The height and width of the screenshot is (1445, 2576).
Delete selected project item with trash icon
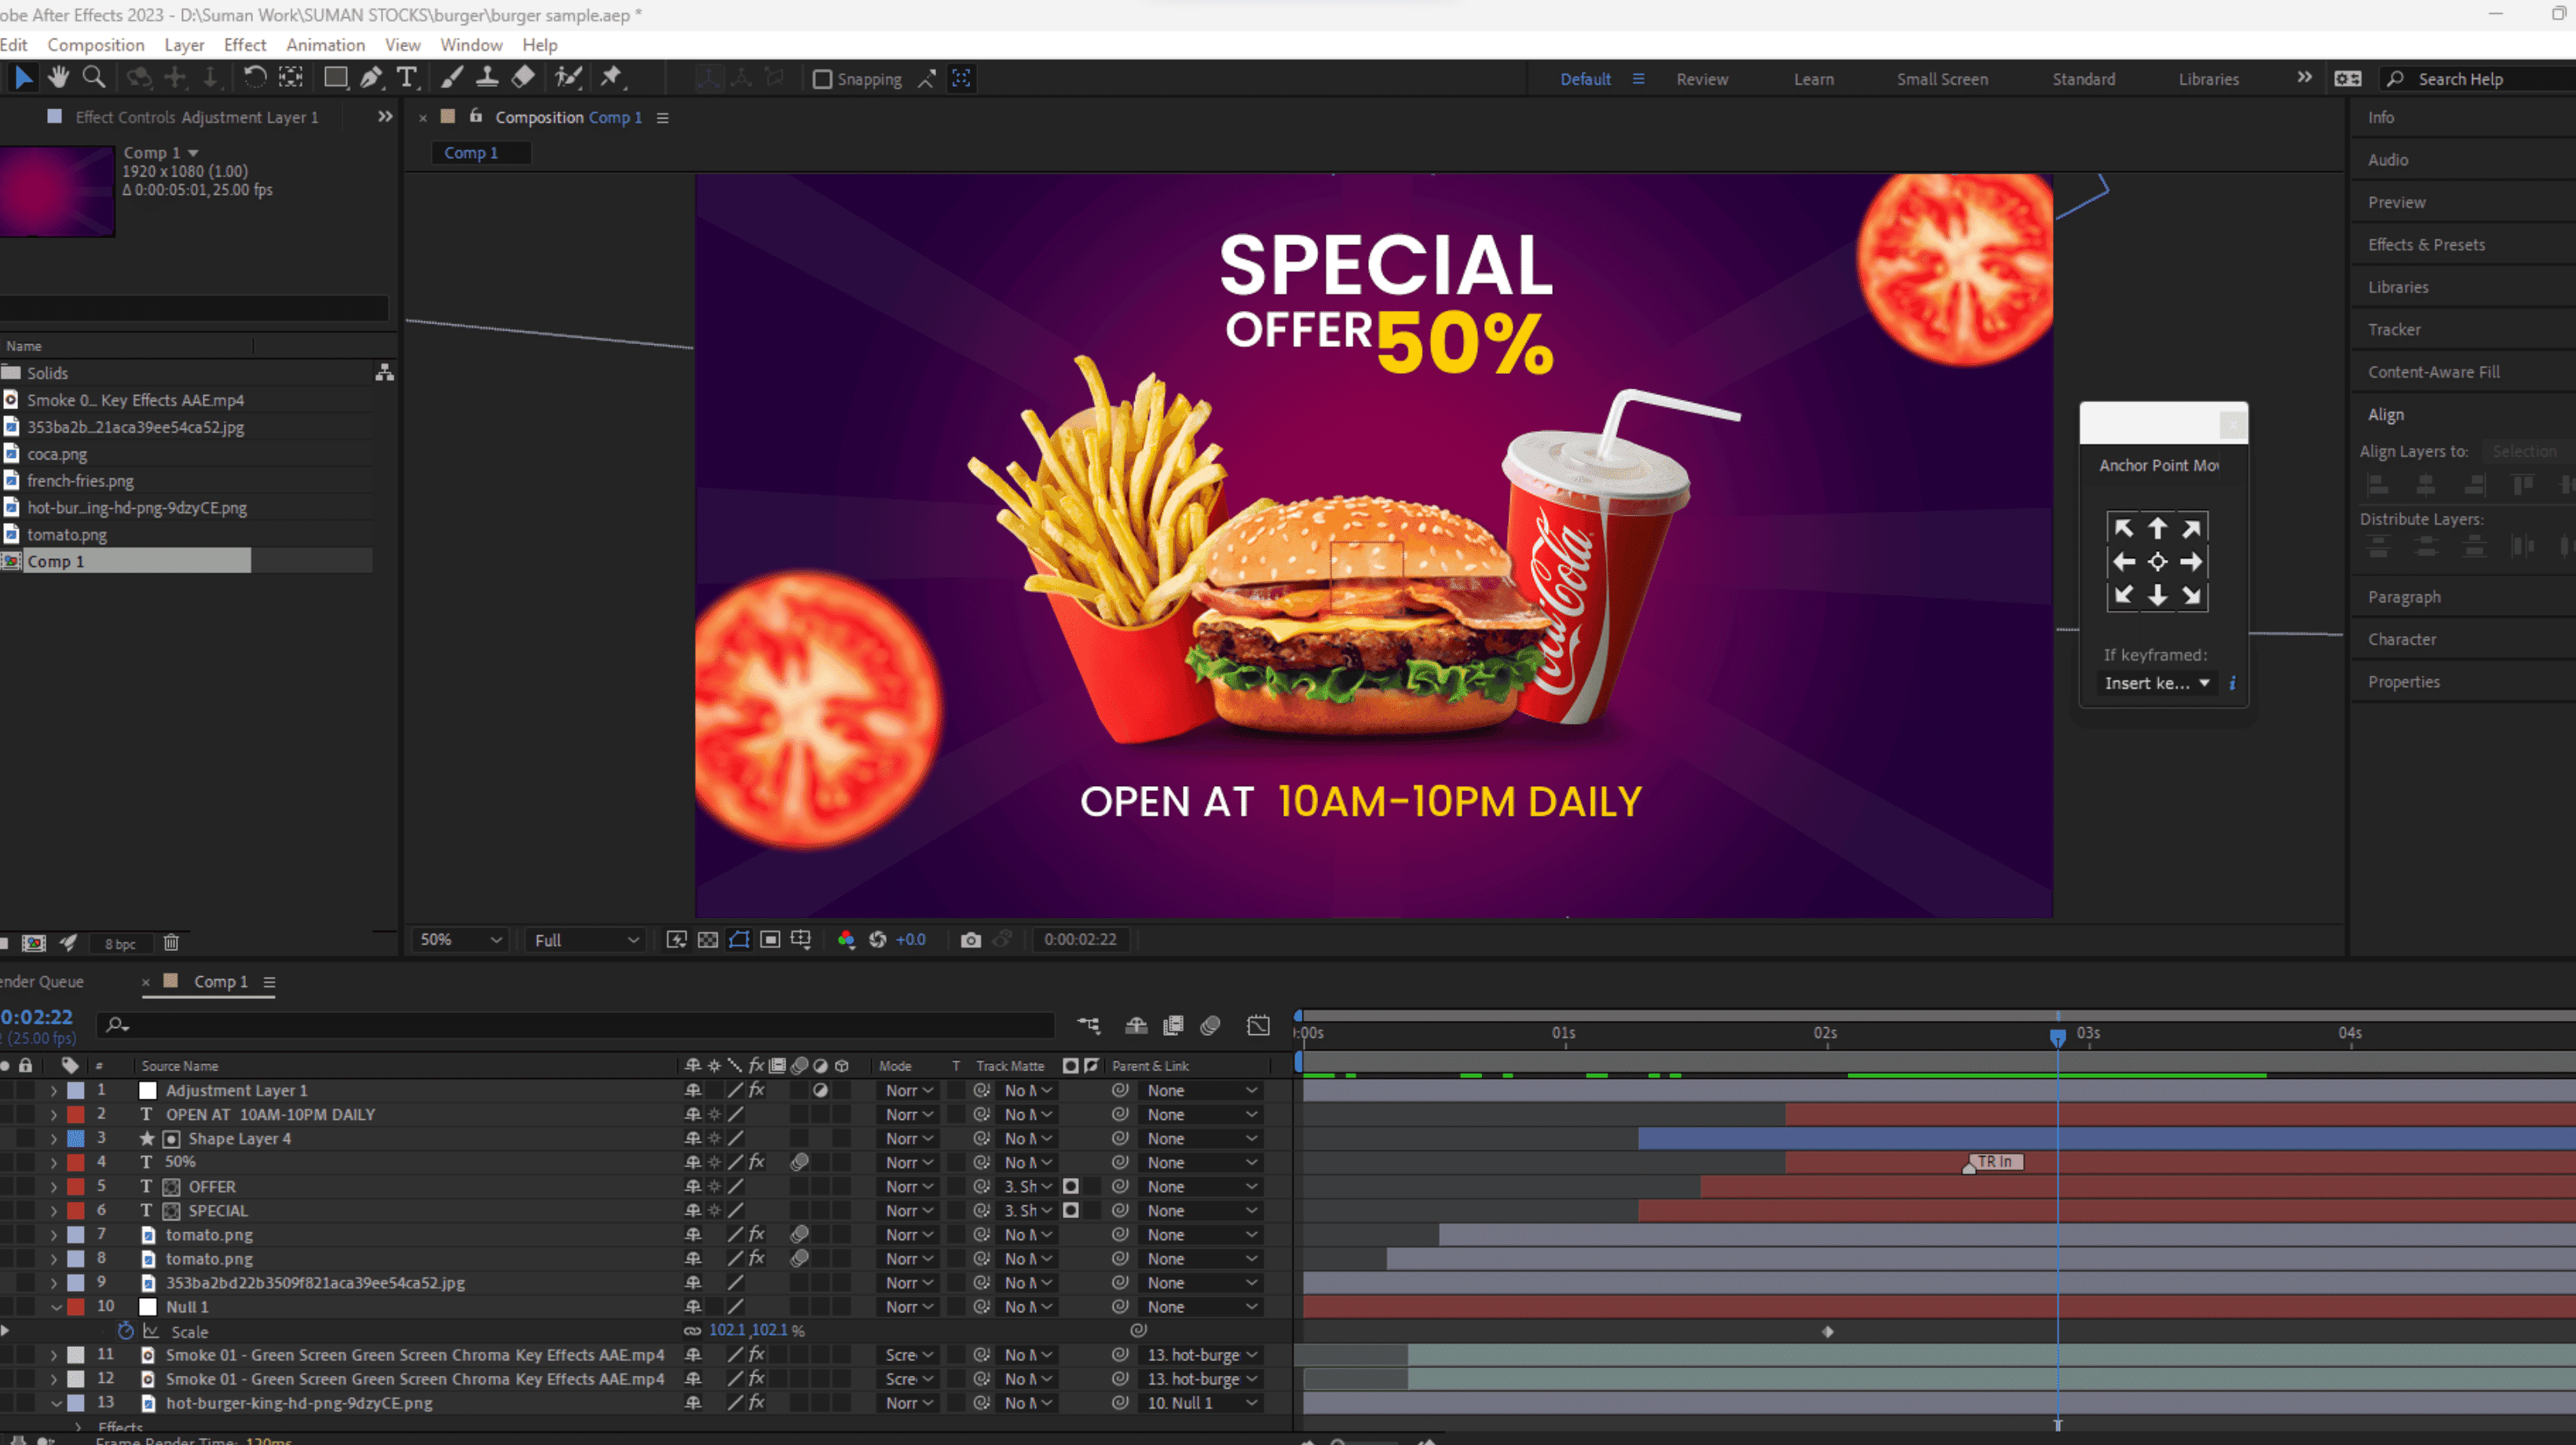tap(171, 943)
